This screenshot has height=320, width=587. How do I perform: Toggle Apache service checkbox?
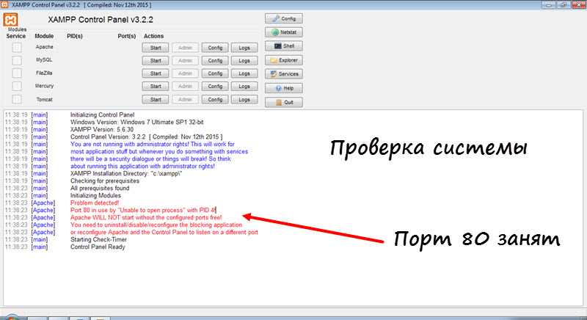(x=16, y=47)
